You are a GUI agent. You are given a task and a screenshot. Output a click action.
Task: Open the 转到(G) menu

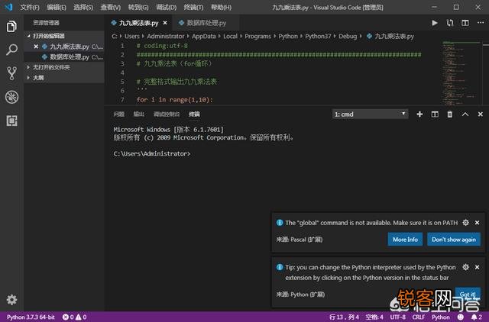tap(138, 7)
